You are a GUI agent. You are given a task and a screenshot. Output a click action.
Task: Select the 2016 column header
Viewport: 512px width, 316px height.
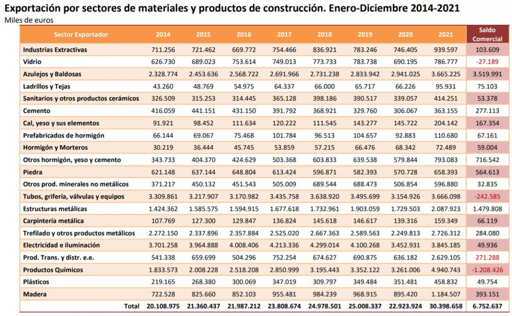[x=244, y=35]
